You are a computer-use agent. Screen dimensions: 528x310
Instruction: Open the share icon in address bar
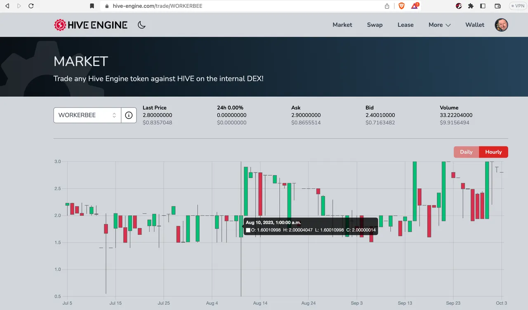387,6
